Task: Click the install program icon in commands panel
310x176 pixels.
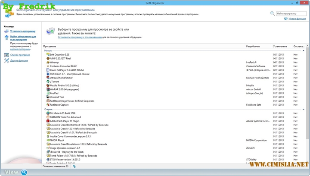Action: (x=6, y=31)
